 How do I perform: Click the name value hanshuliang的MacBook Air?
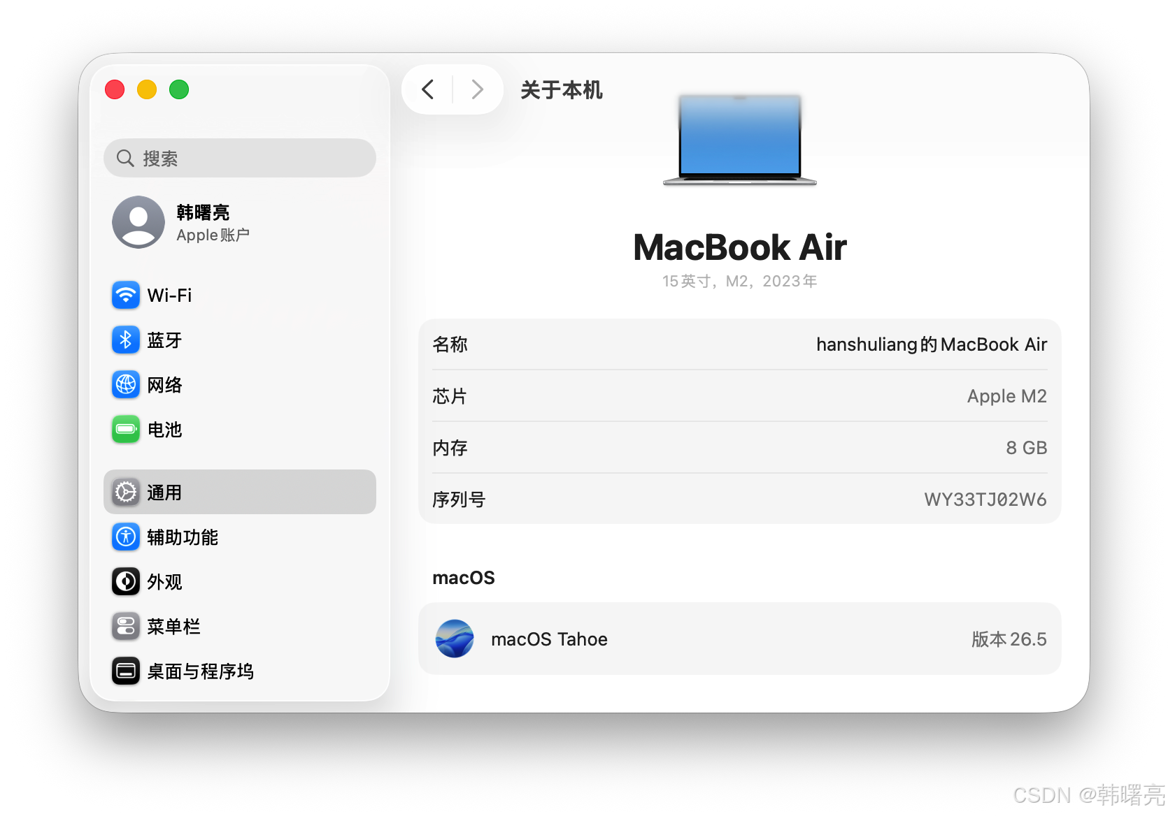coord(932,344)
